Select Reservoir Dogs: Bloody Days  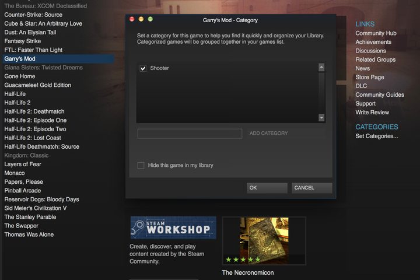[41, 199]
